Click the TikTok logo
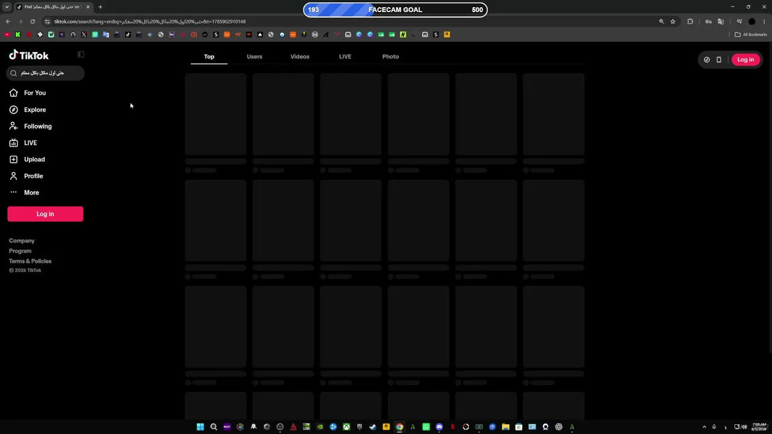Viewport: 772px width, 434px height. (x=29, y=55)
